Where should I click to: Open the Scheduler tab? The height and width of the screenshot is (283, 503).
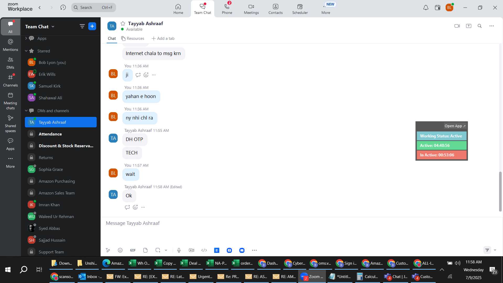[300, 9]
